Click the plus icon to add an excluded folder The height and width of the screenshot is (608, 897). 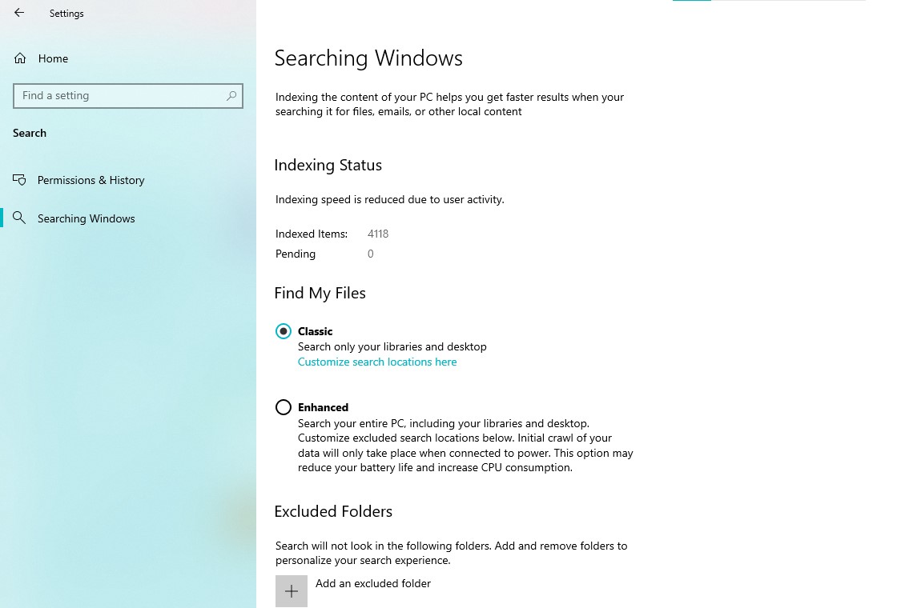click(291, 590)
